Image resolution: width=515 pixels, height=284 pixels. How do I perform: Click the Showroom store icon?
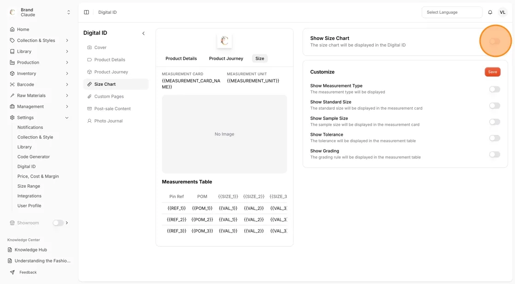tap(12, 223)
